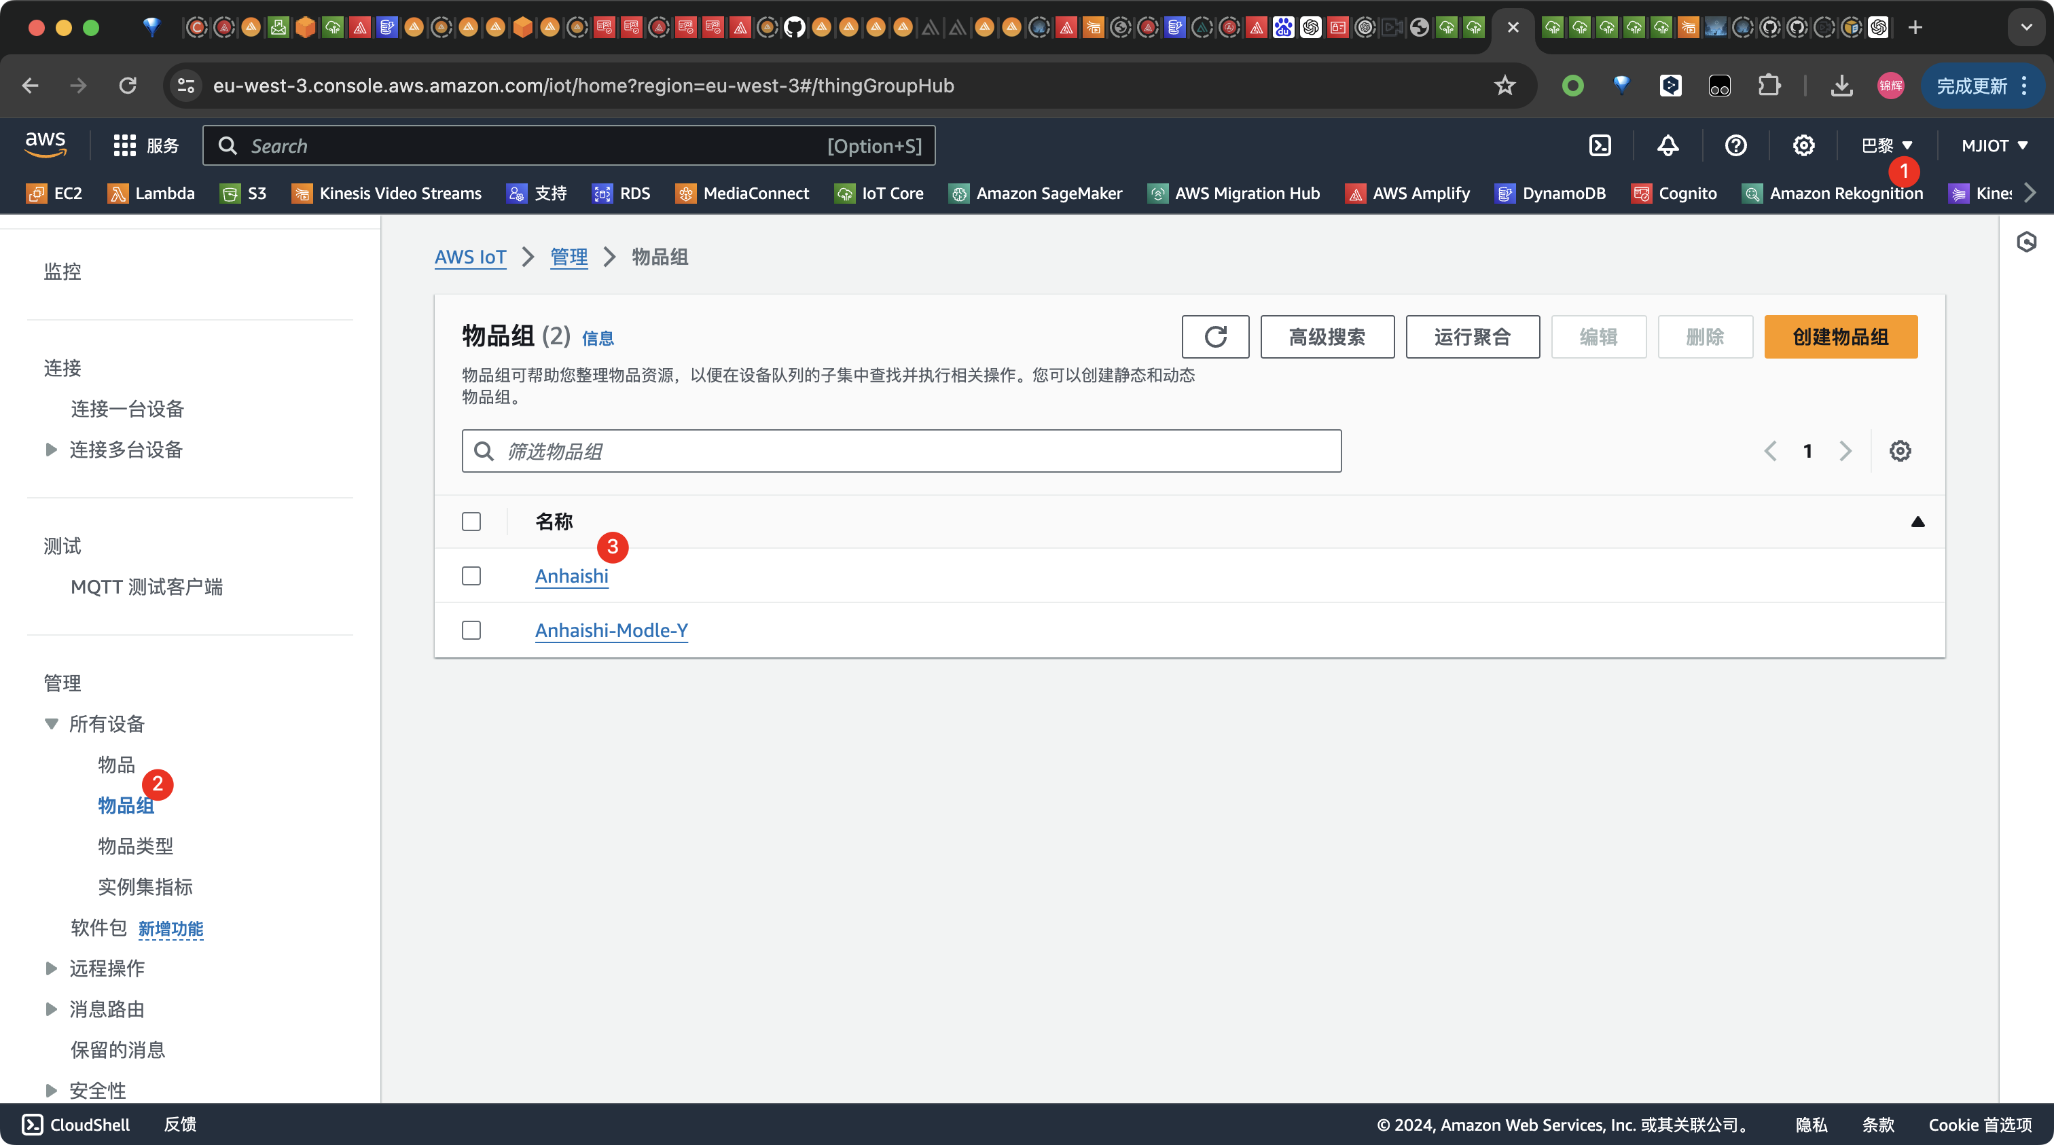The image size is (2054, 1145).
Task: Select all thing groups checkbox
Action: 471,522
